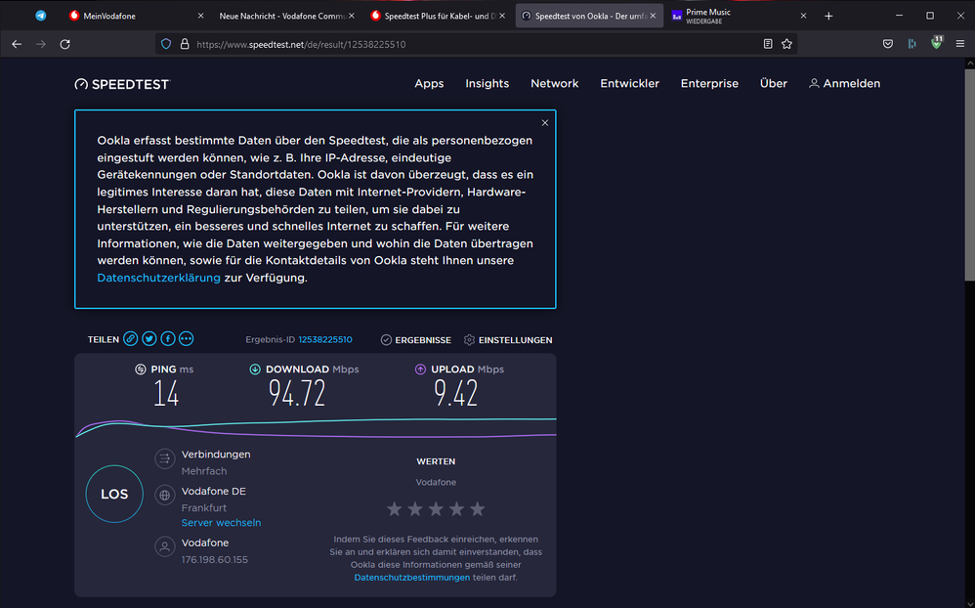
Task: Copy the result share link icon
Action: click(130, 338)
